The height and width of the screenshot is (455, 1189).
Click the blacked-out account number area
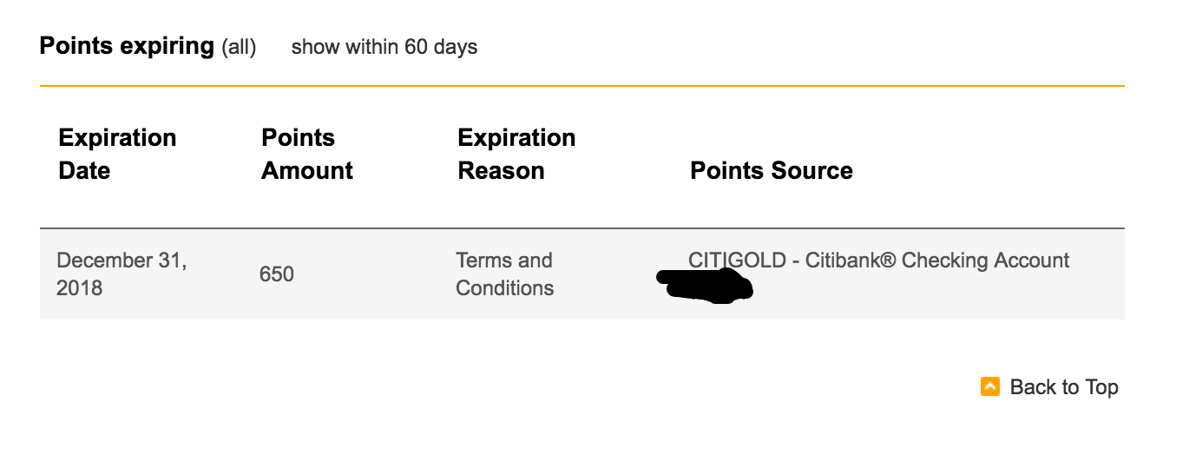click(705, 287)
